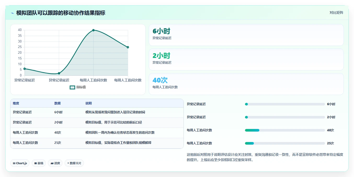The image size is (354, 177).
Task: Click the chart data point at value 25
Action: pyautogui.click(x=128, y=47)
